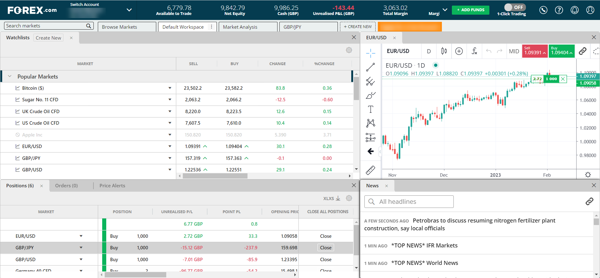Click the phone contact icon
The image size is (600, 278).
(543, 10)
